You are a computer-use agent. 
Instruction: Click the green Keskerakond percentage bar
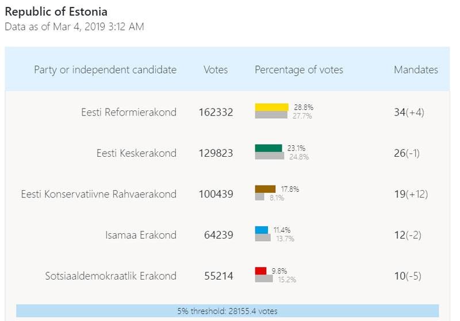269,148
